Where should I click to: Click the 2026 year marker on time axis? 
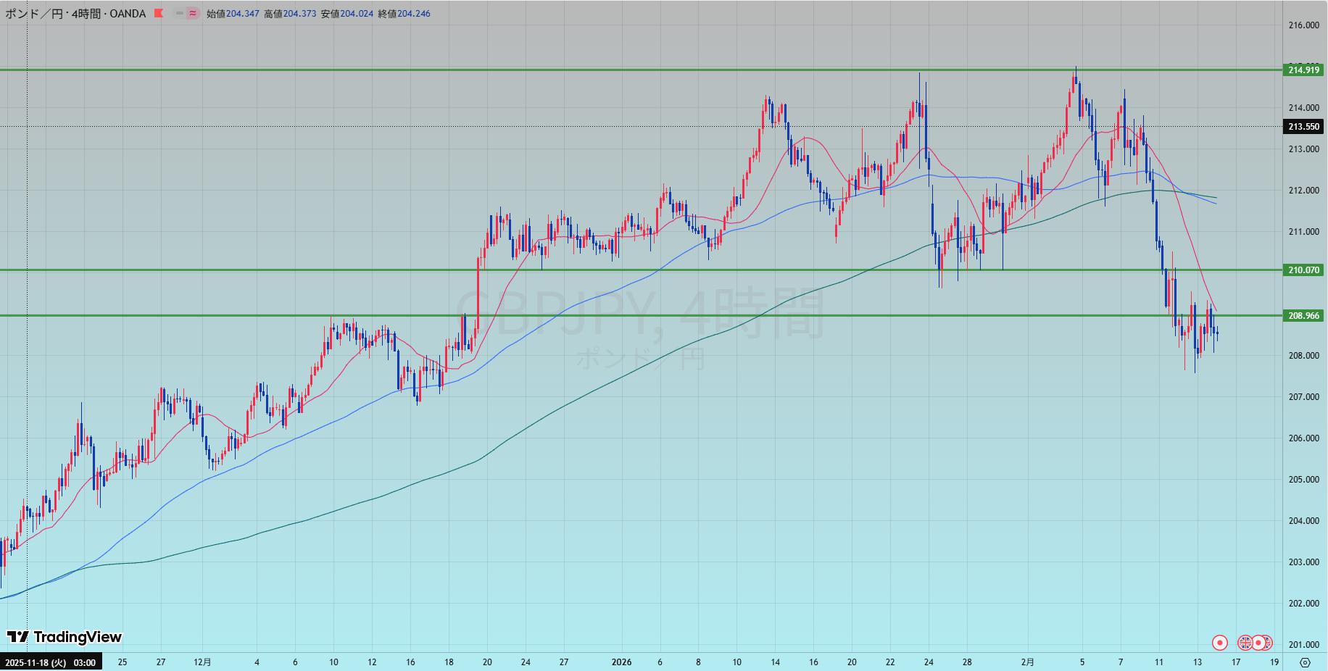click(621, 662)
